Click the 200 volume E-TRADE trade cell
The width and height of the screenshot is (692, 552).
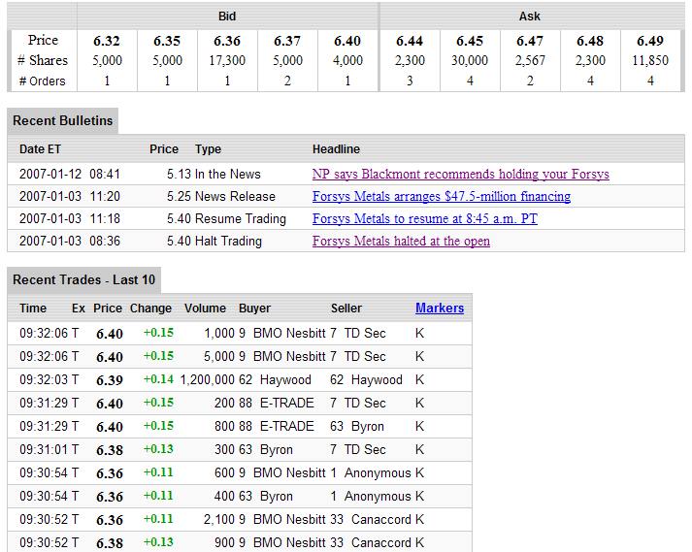[x=224, y=403]
